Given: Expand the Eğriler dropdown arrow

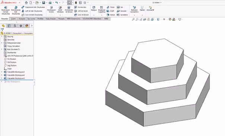Looking at the screenshot, I should tap(142, 15).
